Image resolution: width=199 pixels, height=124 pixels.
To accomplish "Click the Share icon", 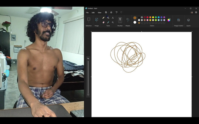I will (111, 12).
